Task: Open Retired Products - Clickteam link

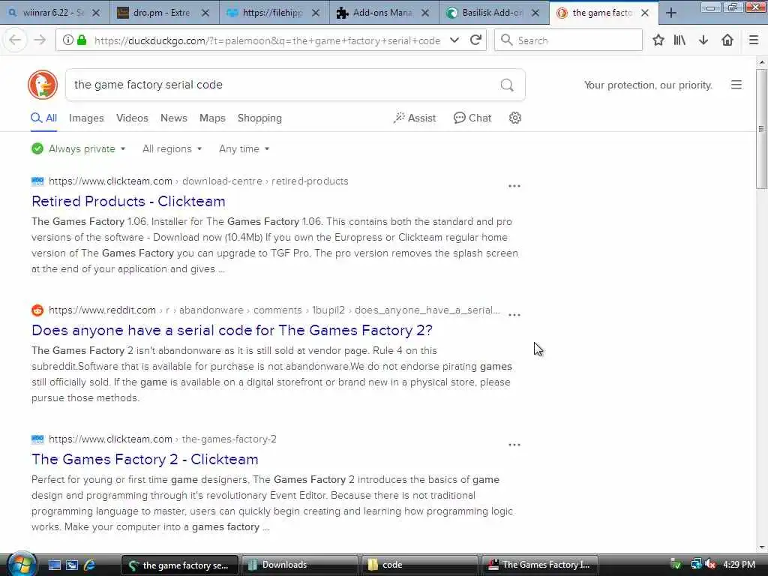Action: pos(128,201)
